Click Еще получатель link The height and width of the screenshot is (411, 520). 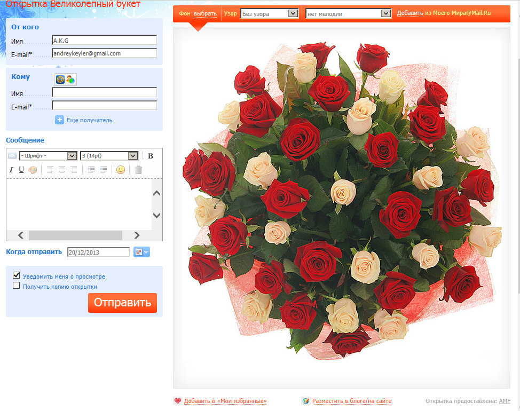click(x=90, y=120)
